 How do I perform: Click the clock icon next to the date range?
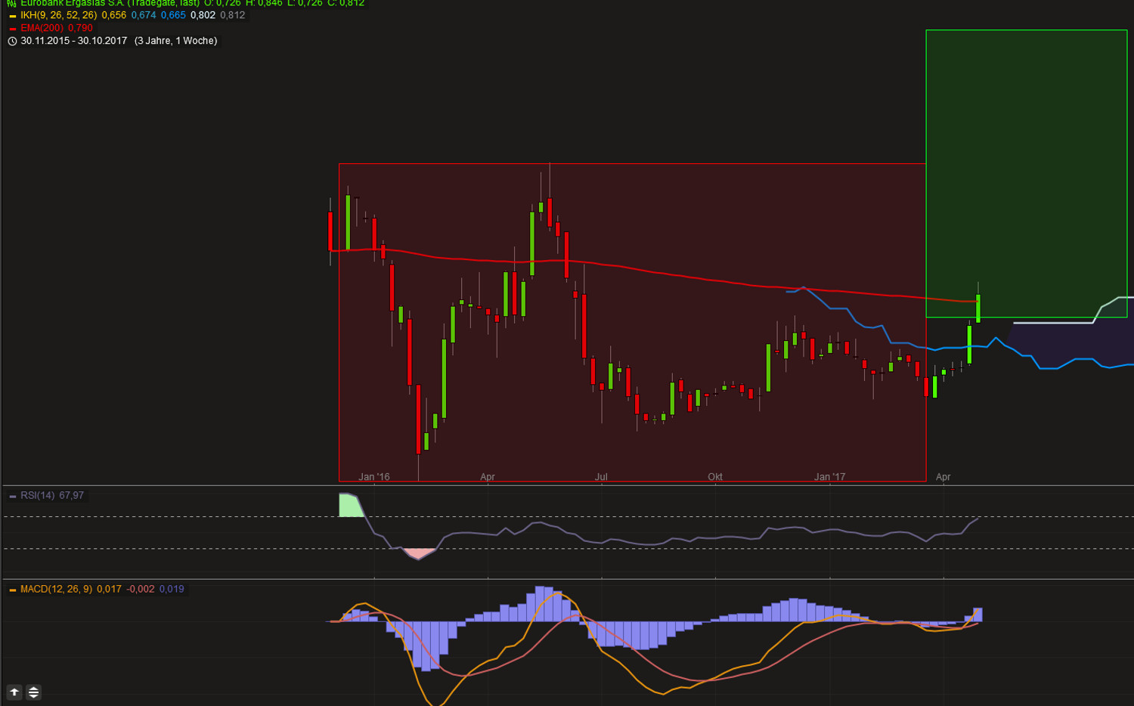(12, 41)
